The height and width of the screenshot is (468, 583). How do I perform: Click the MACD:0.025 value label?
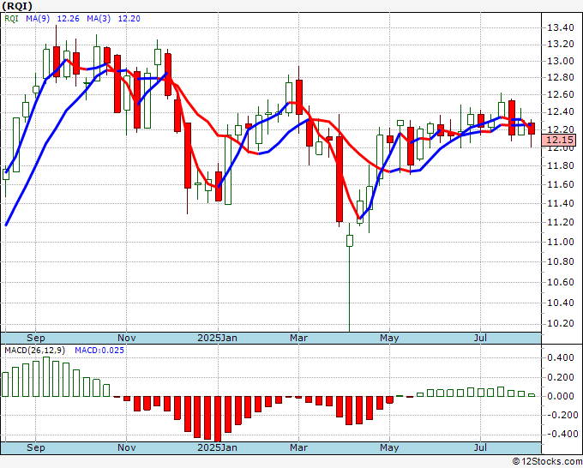click(x=99, y=351)
